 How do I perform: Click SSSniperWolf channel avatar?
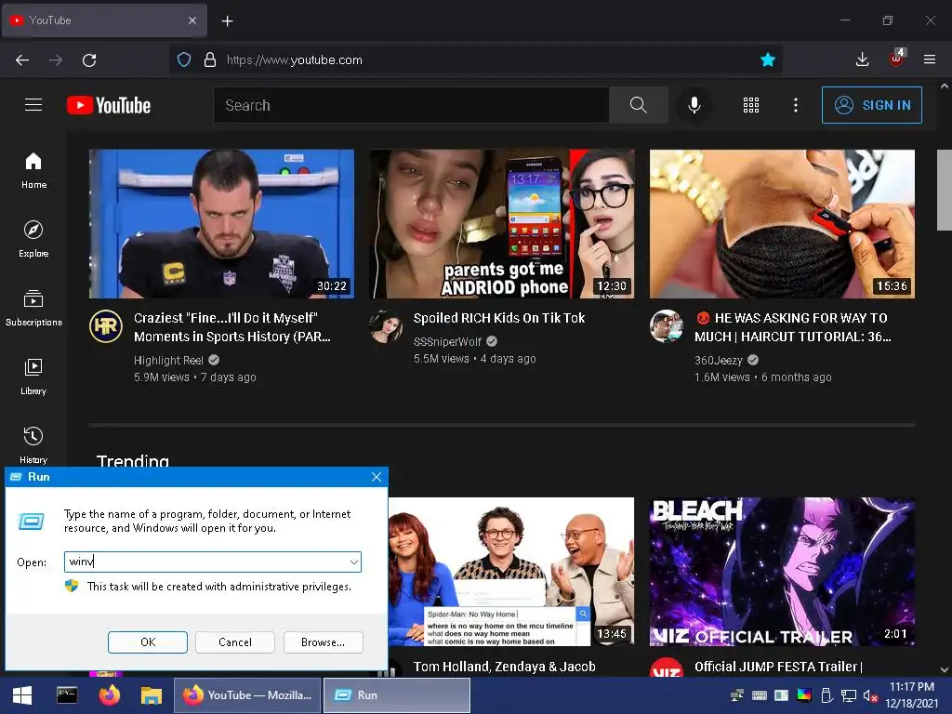[x=386, y=326]
